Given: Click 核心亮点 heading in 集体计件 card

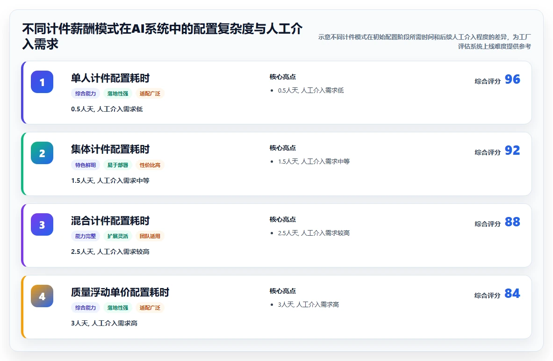Looking at the screenshot, I should 282,148.
